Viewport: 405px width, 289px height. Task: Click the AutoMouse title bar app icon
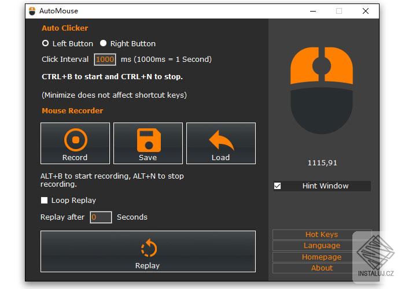click(x=32, y=11)
